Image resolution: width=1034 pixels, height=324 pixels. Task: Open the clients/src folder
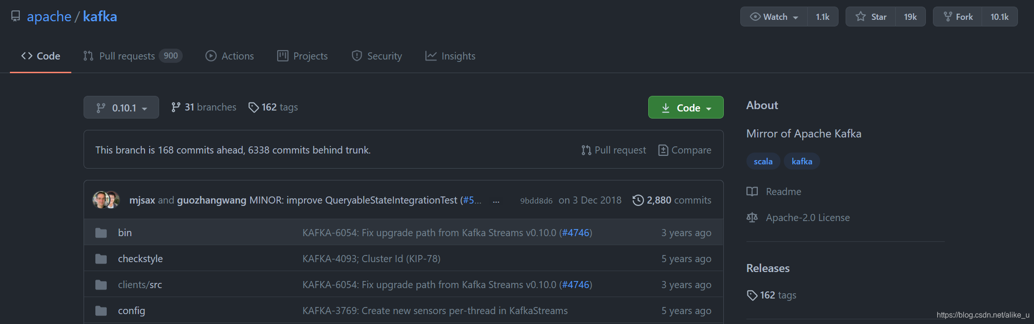[140, 285]
